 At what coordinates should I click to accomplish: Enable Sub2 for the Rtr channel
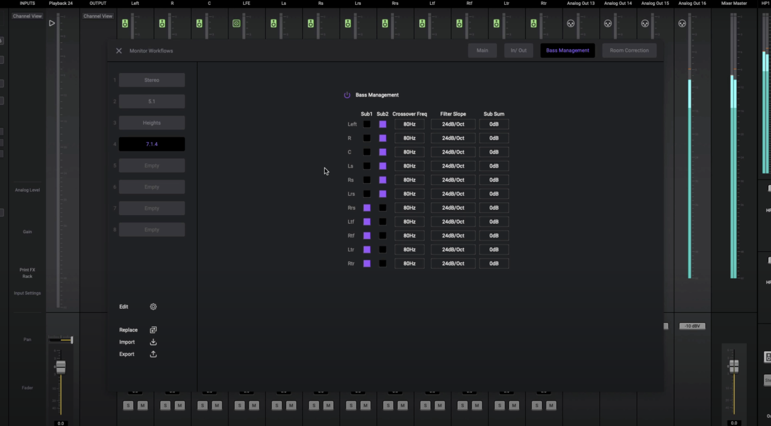click(382, 263)
